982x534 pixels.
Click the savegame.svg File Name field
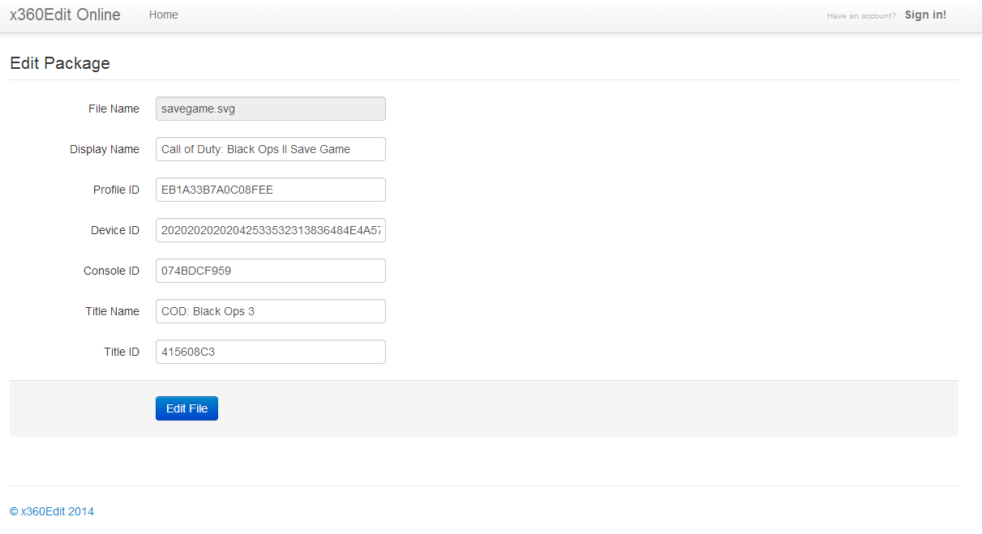270,109
